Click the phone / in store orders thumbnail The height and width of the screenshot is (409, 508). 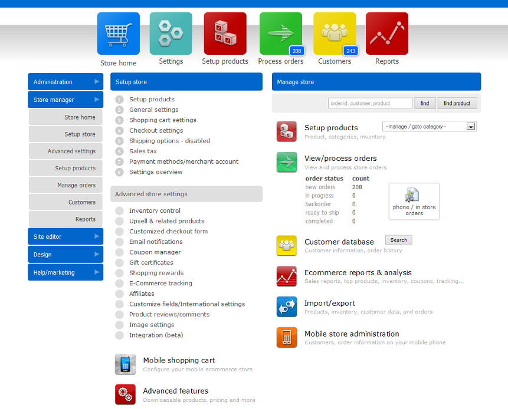tap(414, 201)
